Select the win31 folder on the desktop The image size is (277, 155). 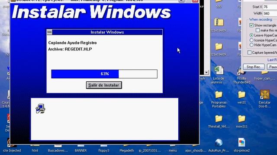242,98
